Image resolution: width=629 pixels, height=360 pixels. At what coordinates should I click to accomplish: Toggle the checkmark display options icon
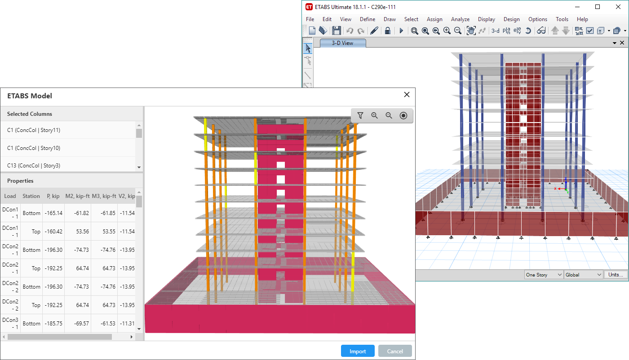589,31
